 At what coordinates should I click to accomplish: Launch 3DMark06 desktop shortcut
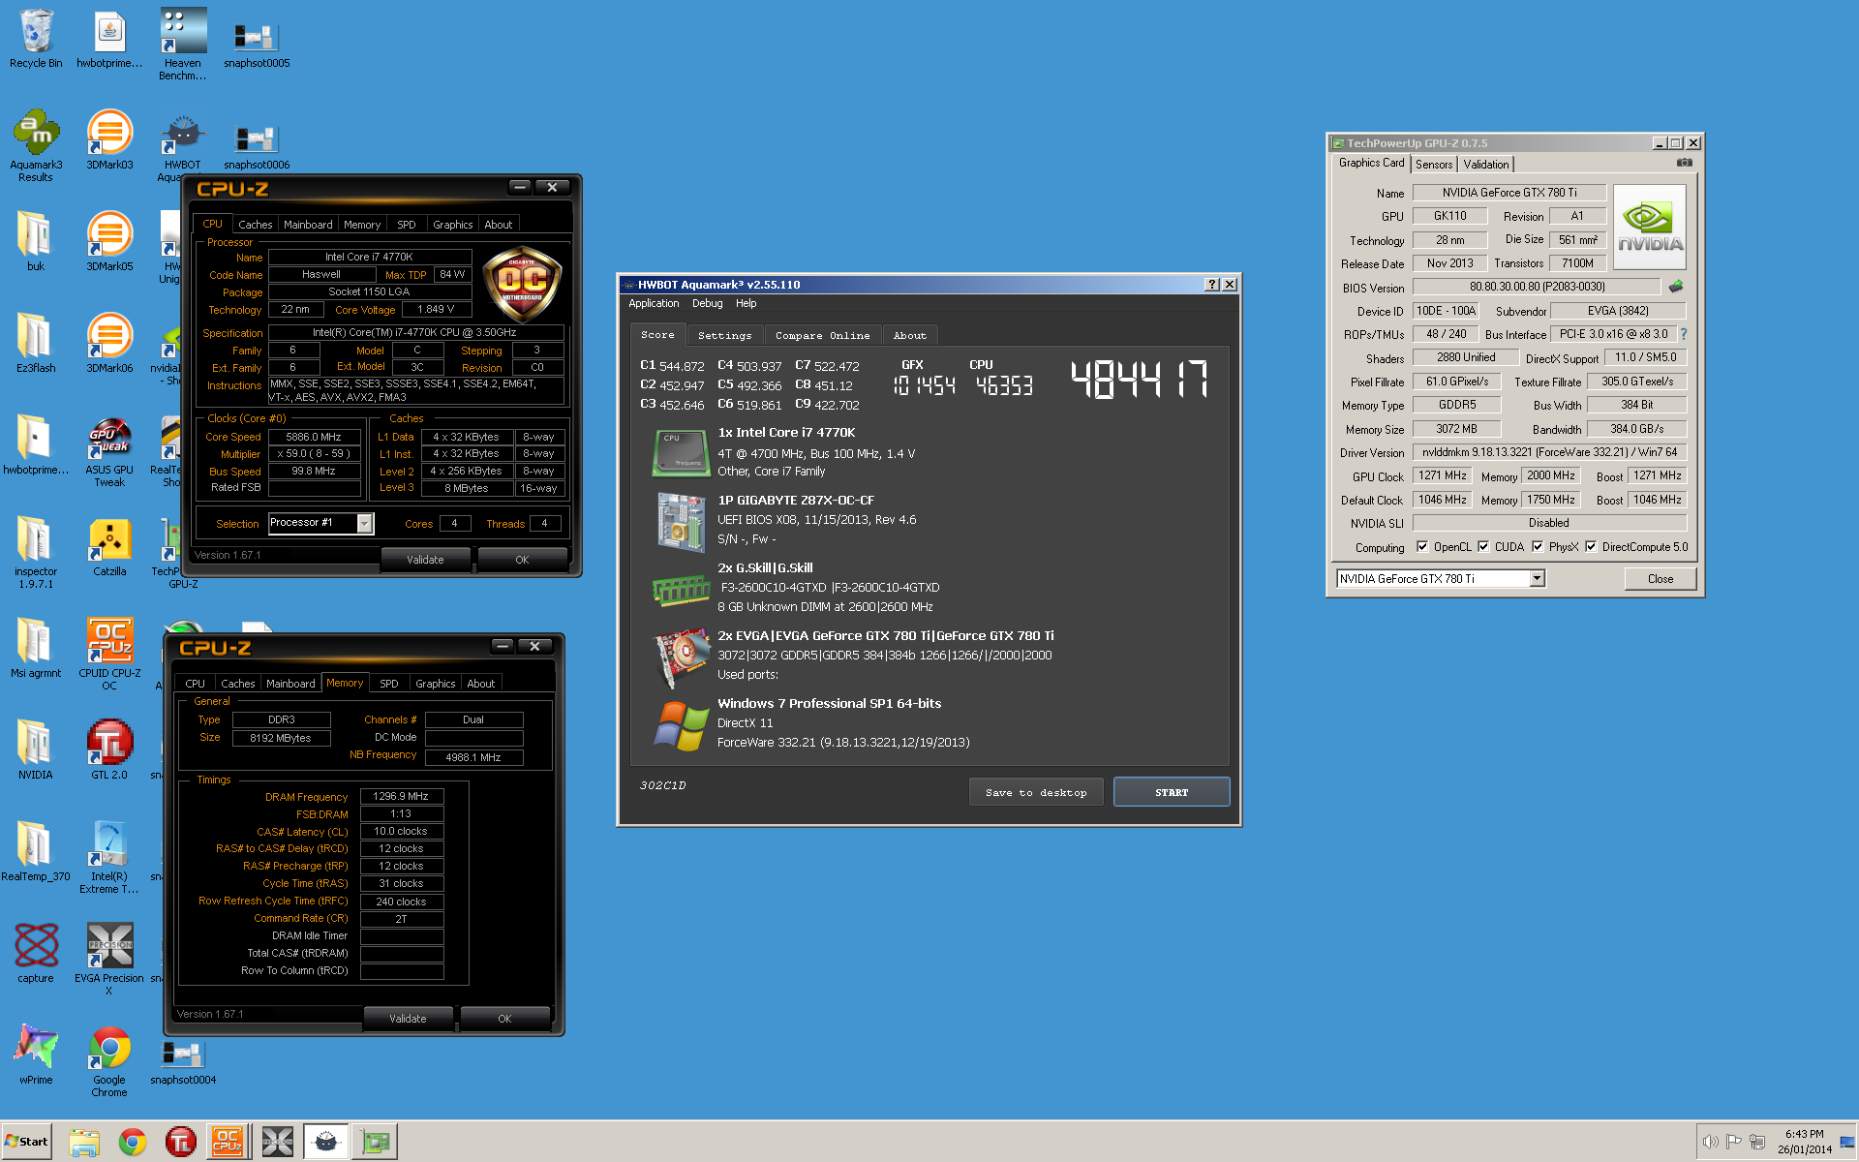click(x=109, y=344)
